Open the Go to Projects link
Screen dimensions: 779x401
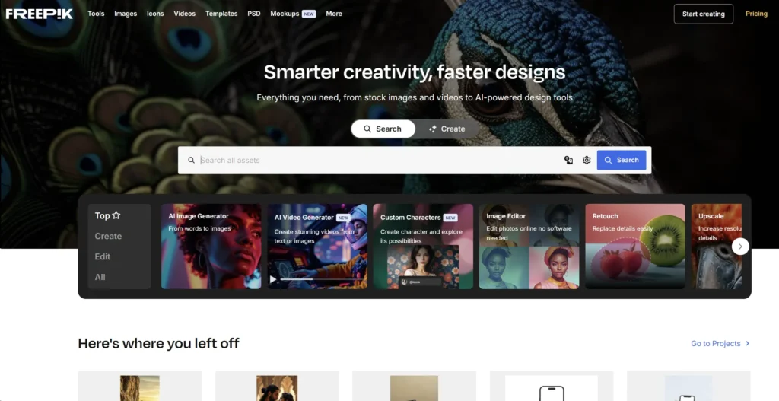pos(720,343)
